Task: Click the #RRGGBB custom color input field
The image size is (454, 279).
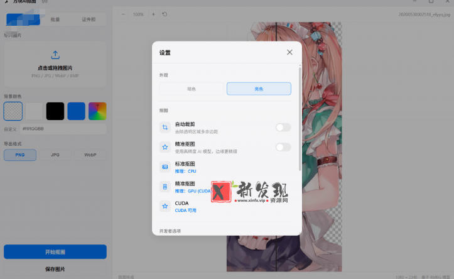Action: [63, 129]
